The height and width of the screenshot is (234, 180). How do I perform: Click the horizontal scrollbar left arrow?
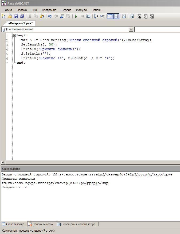point(3,162)
